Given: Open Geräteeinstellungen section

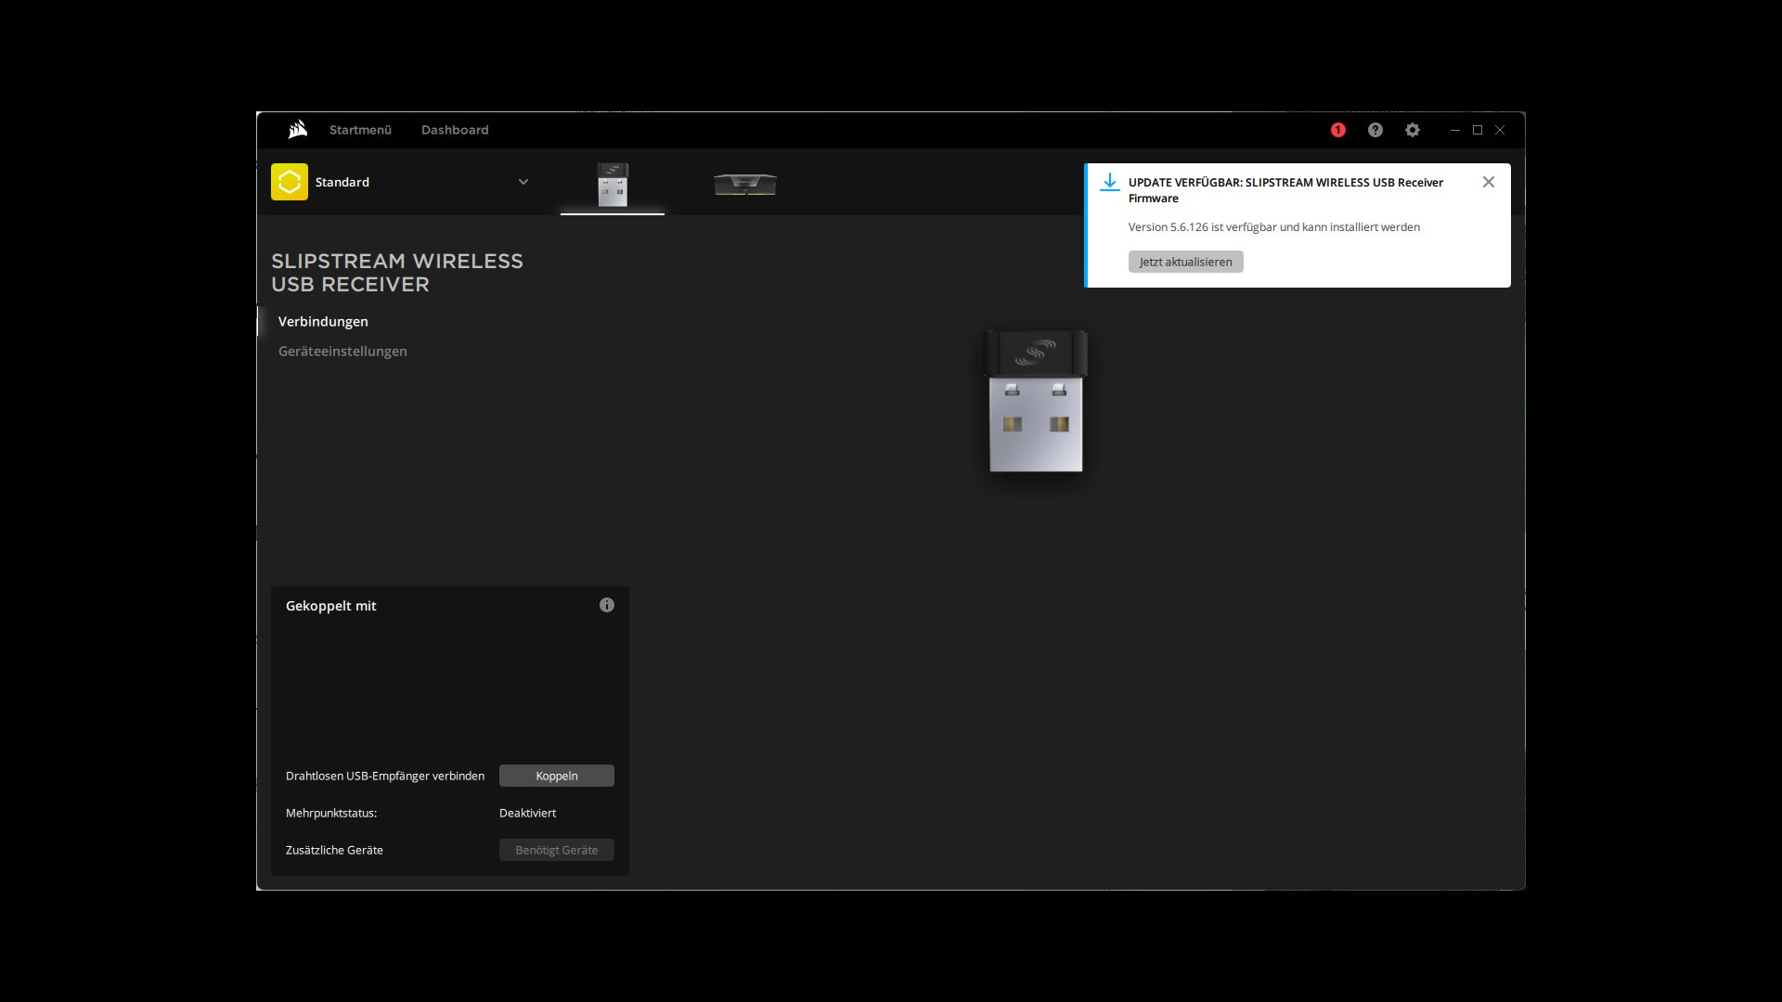Looking at the screenshot, I should [x=342, y=351].
